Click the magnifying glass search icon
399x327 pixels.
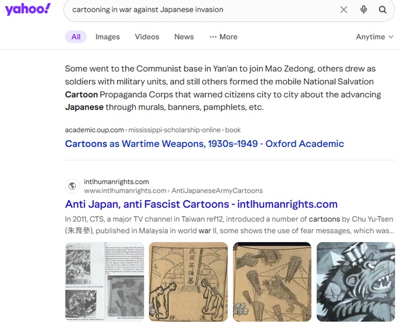click(x=382, y=10)
